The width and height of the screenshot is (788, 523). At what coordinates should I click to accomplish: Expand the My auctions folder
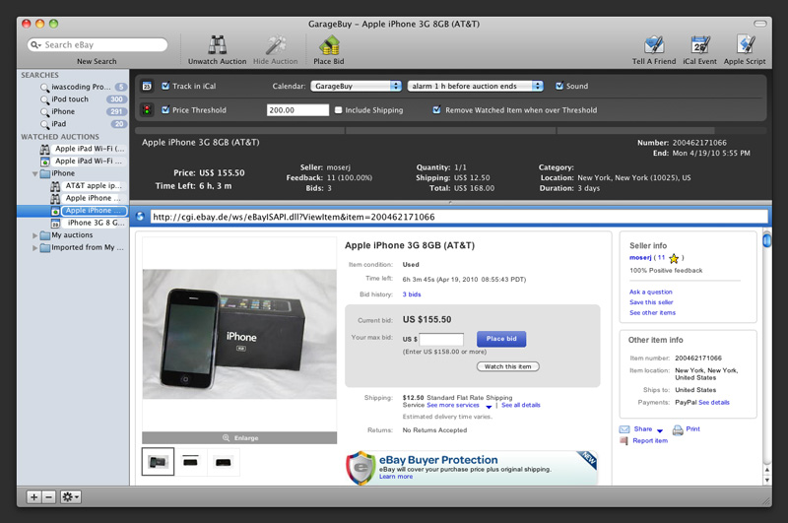(x=35, y=235)
